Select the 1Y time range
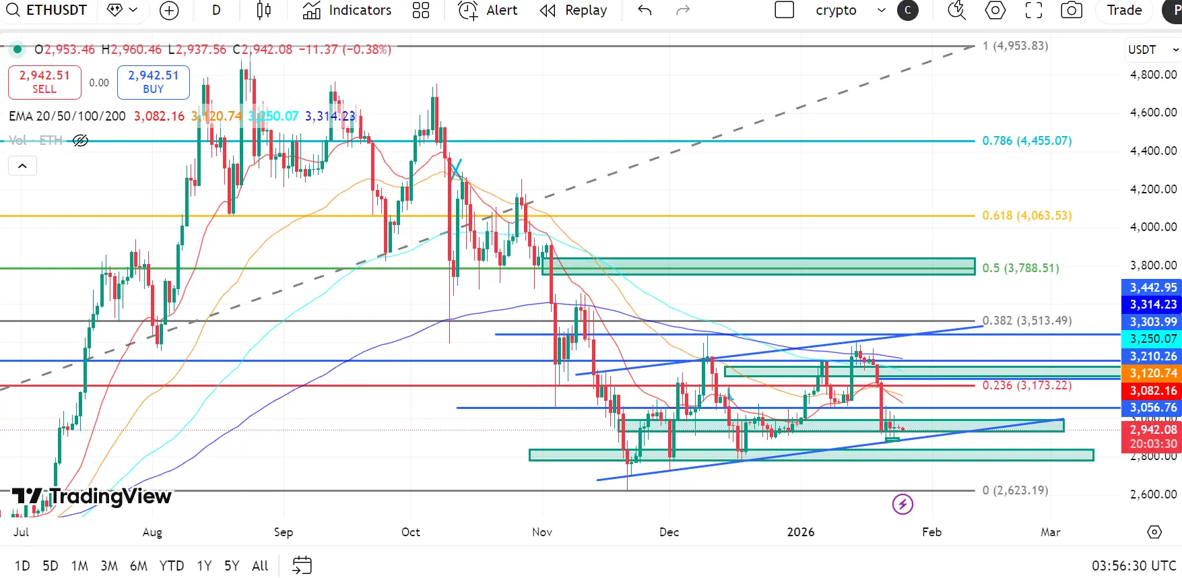This screenshot has width=1182, height=578. pos(204,565)
